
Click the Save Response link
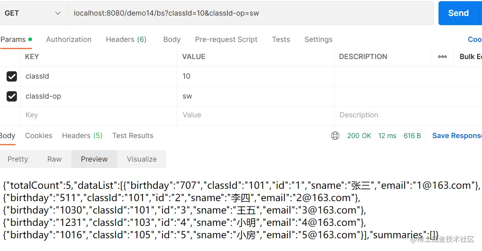[x=457, y=136]
